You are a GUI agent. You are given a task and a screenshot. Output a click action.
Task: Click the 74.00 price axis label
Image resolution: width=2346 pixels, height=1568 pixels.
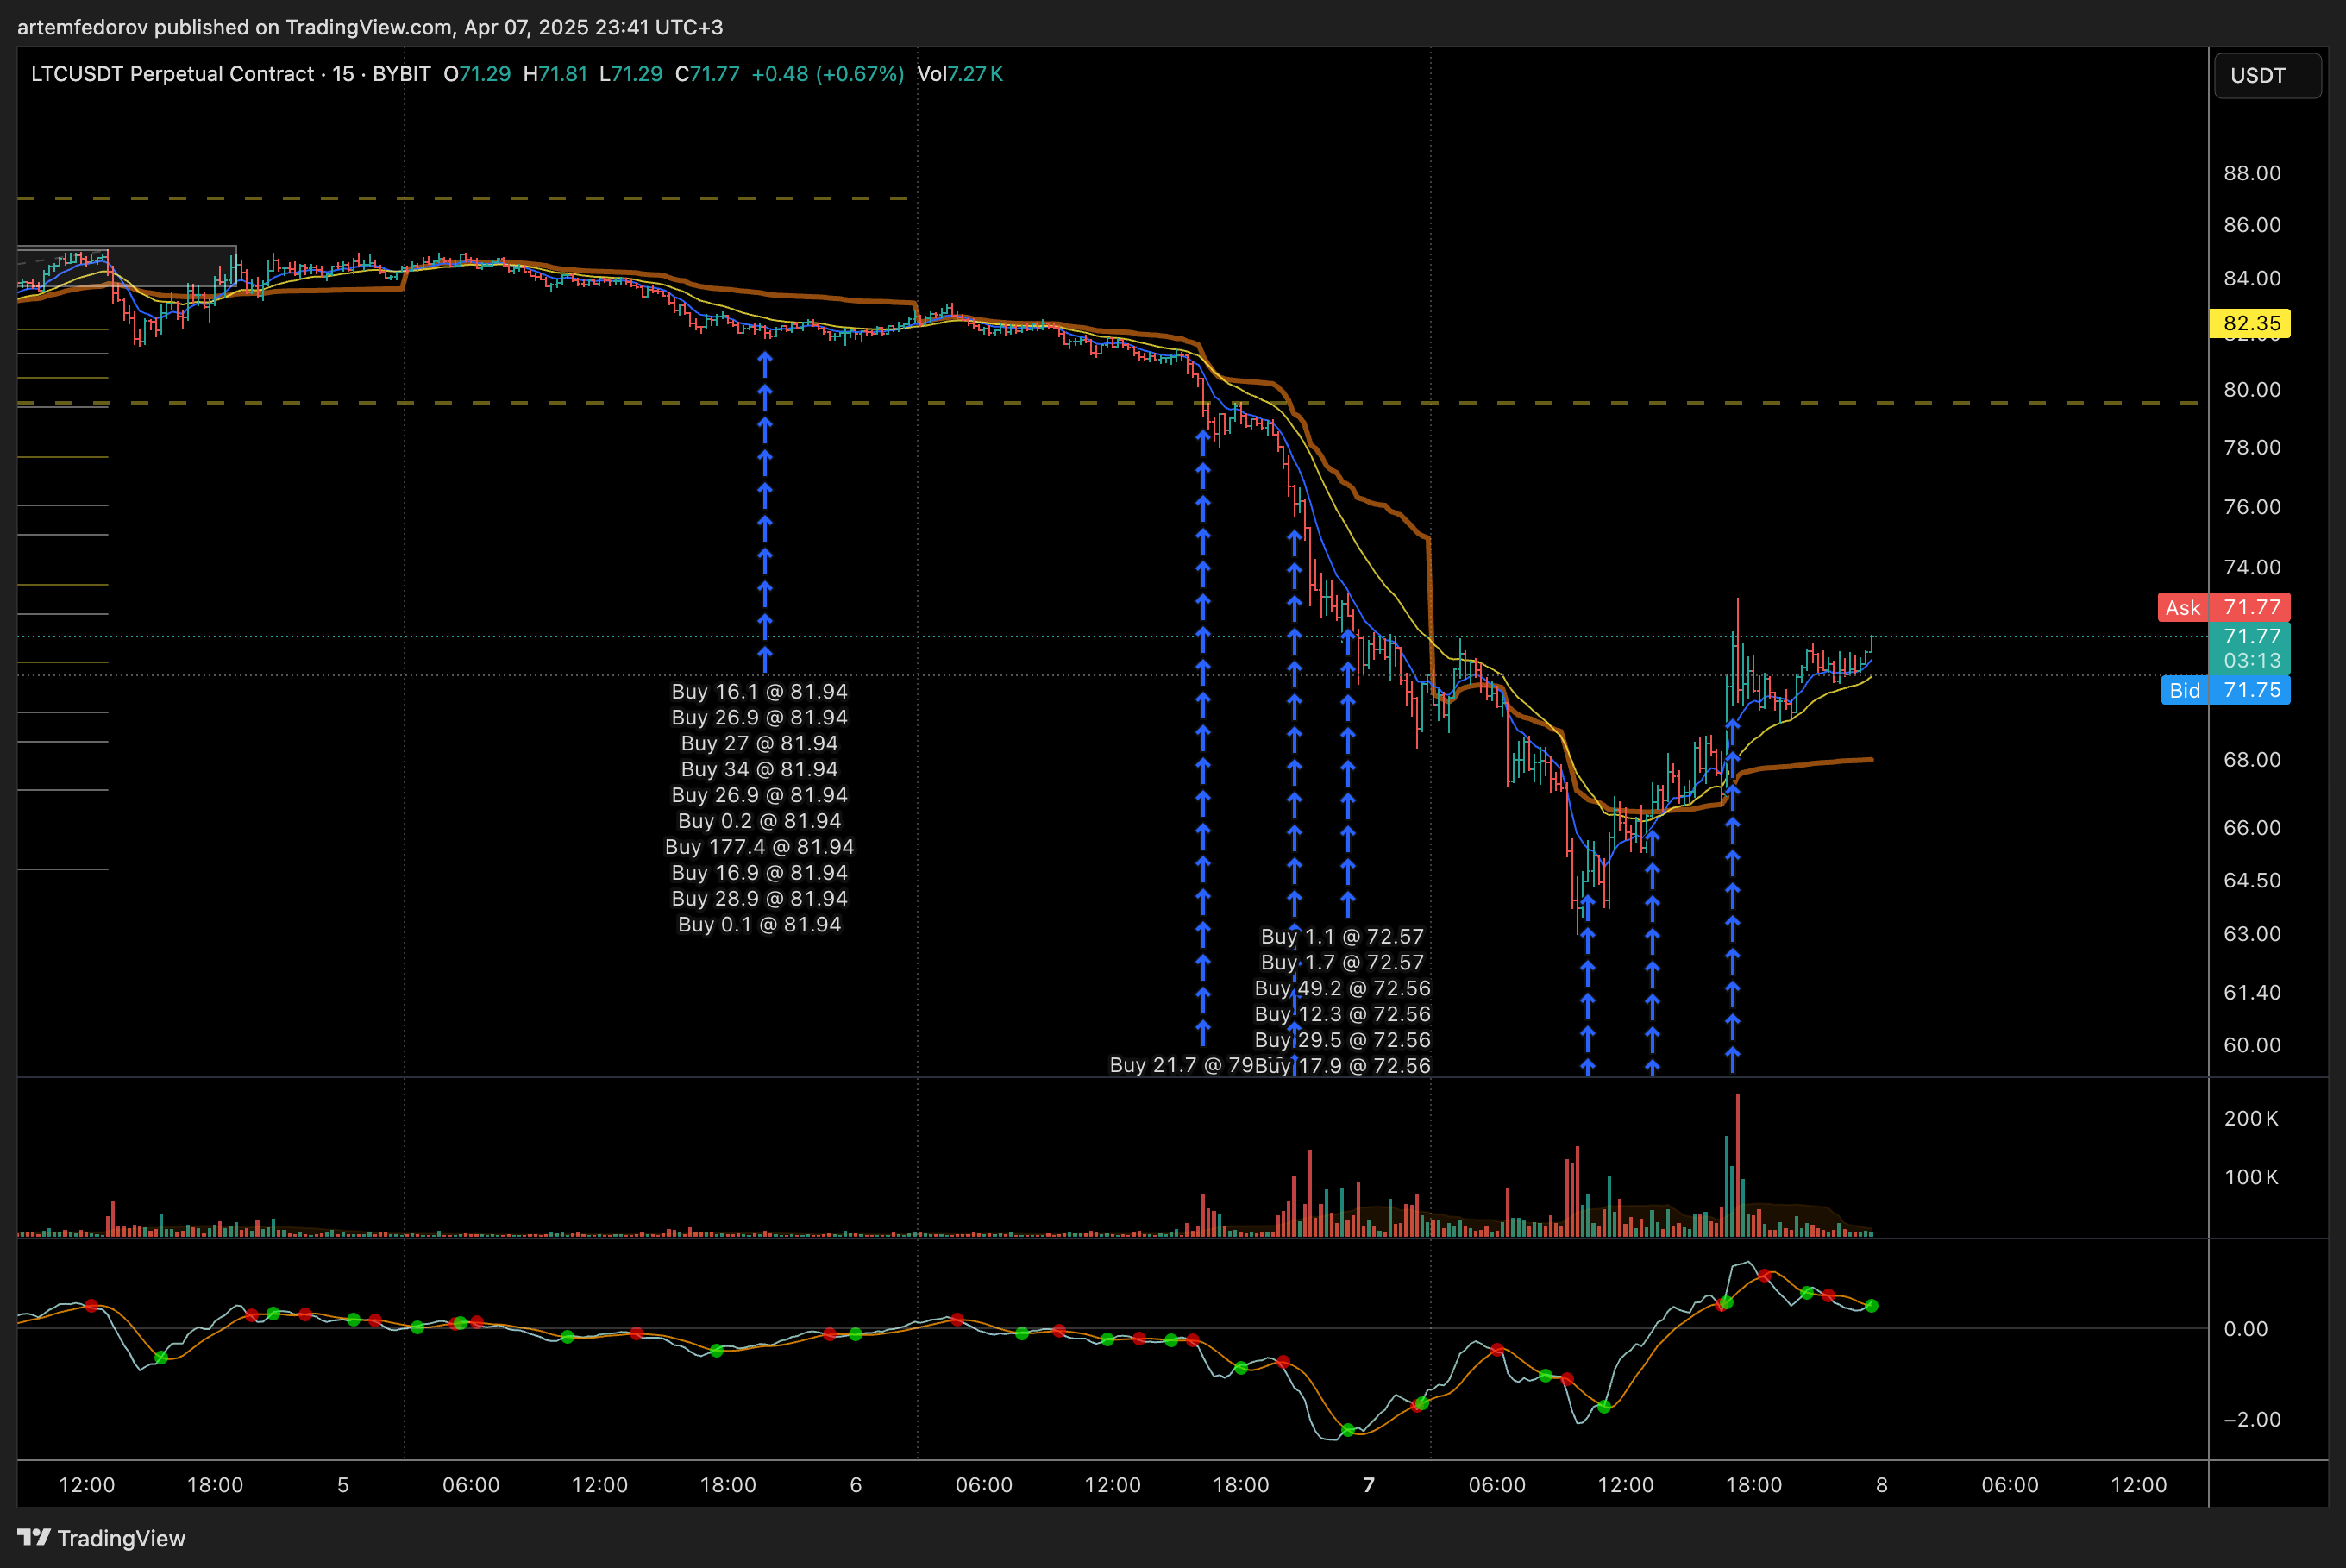click(x=2252, y=568)
